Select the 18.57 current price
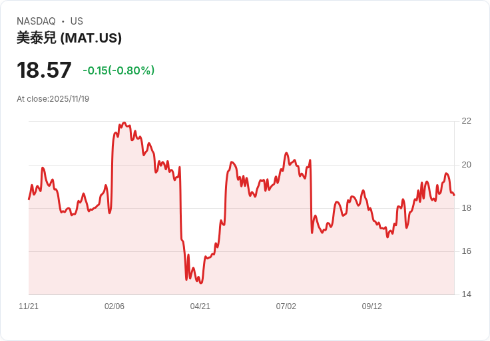This screenshot has height=341, width=490. coord(44,70)
